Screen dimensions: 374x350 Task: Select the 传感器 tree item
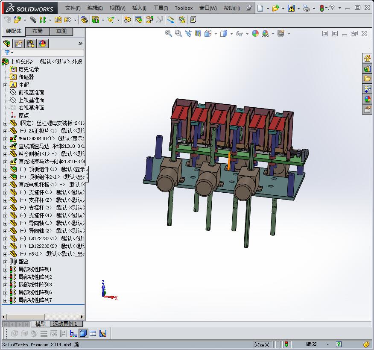[x=26, y=77]
